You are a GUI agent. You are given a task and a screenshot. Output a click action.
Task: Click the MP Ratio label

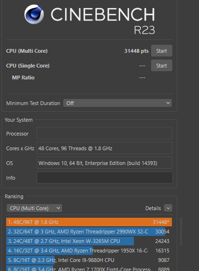[23, 77]
